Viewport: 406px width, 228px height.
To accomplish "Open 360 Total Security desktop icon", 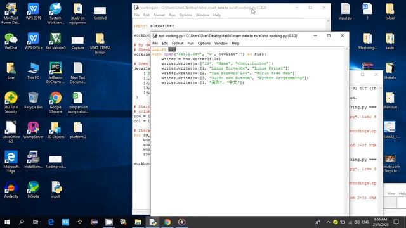I will click(x=11, y=103).
